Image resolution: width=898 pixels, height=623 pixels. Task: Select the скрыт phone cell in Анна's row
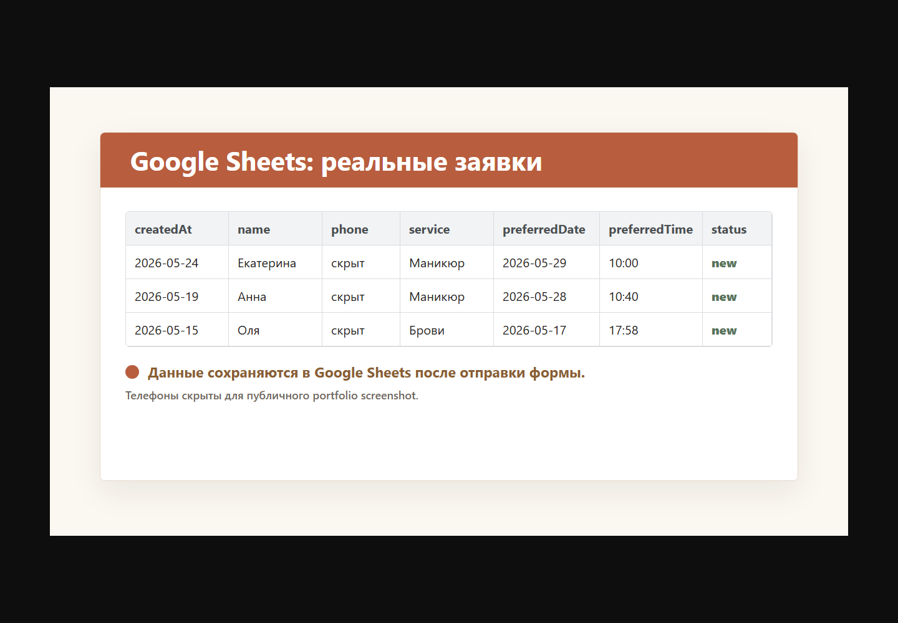[361, 296]
